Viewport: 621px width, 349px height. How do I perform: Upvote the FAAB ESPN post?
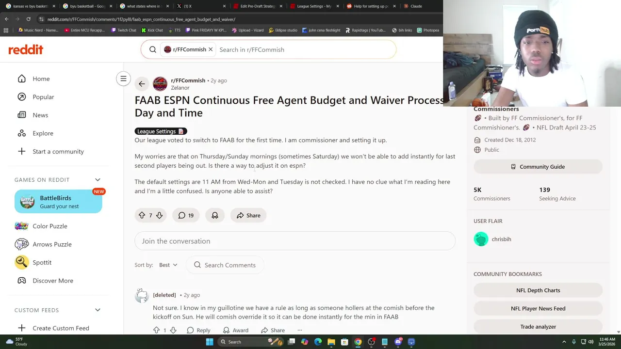click(142, 215)
